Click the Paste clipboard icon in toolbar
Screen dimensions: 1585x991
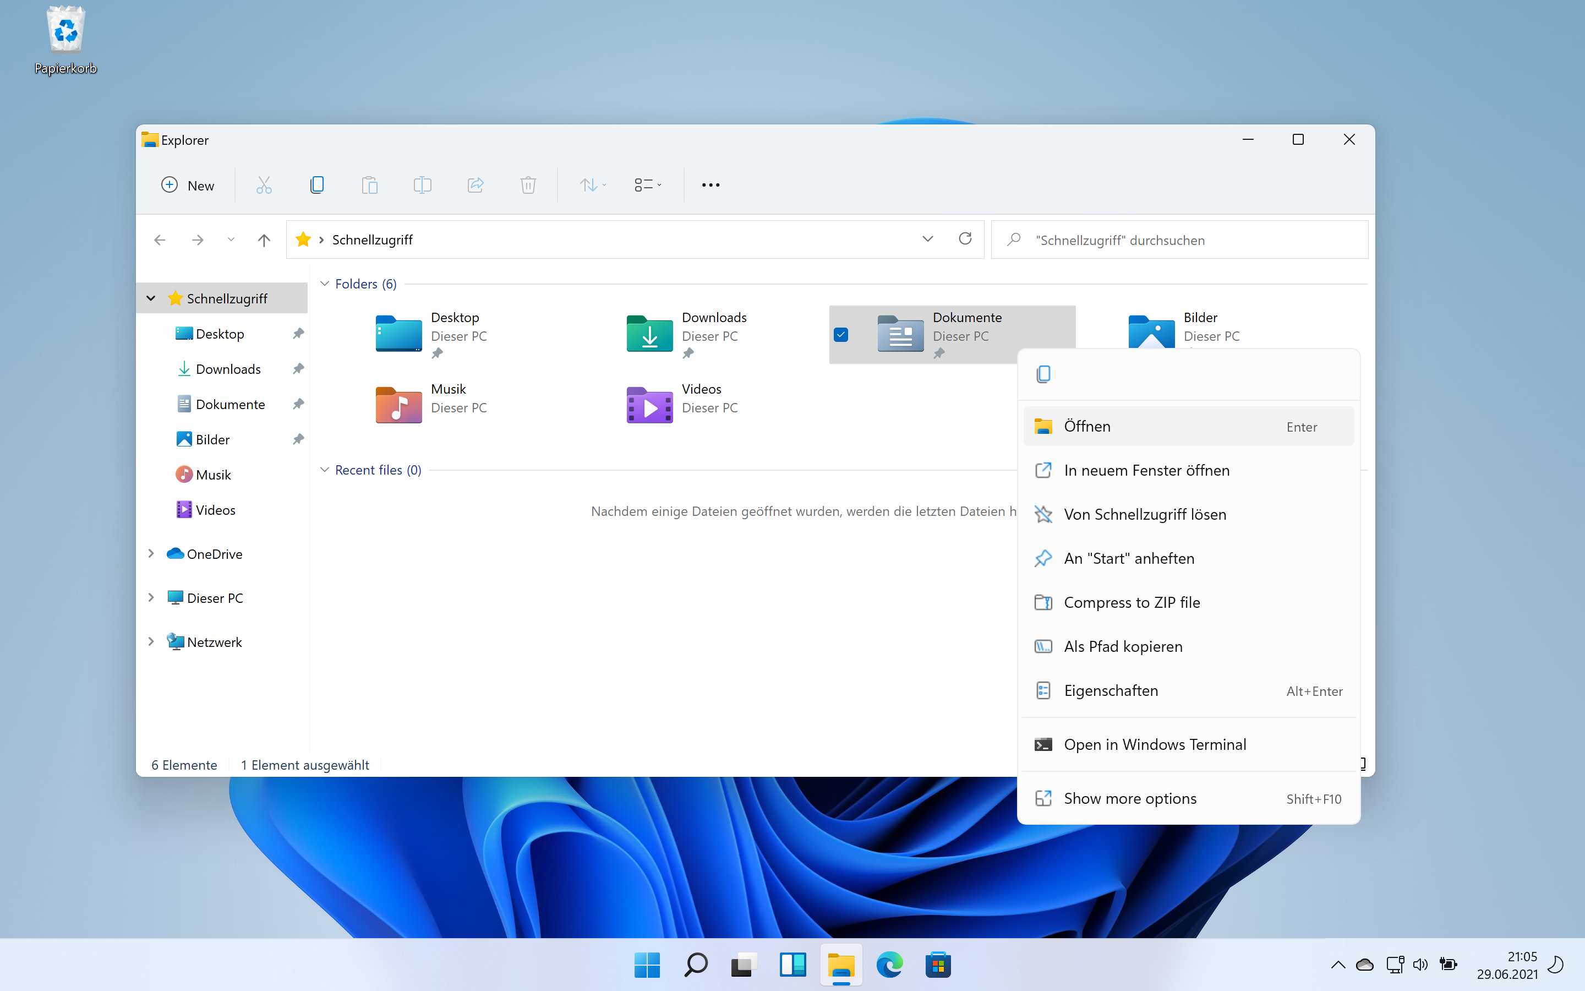(x=369, y=186)
